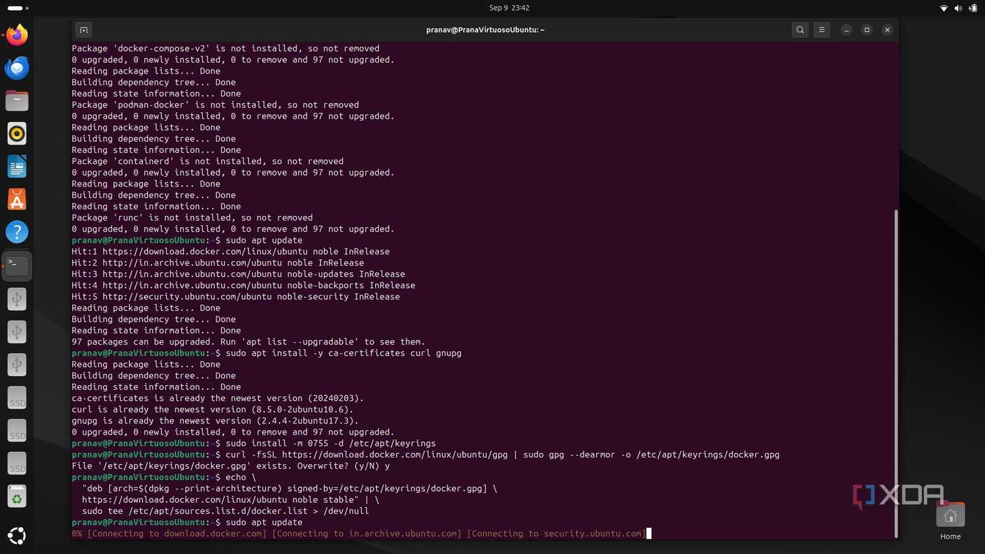Maximize the terminal window

coord(867,30)
